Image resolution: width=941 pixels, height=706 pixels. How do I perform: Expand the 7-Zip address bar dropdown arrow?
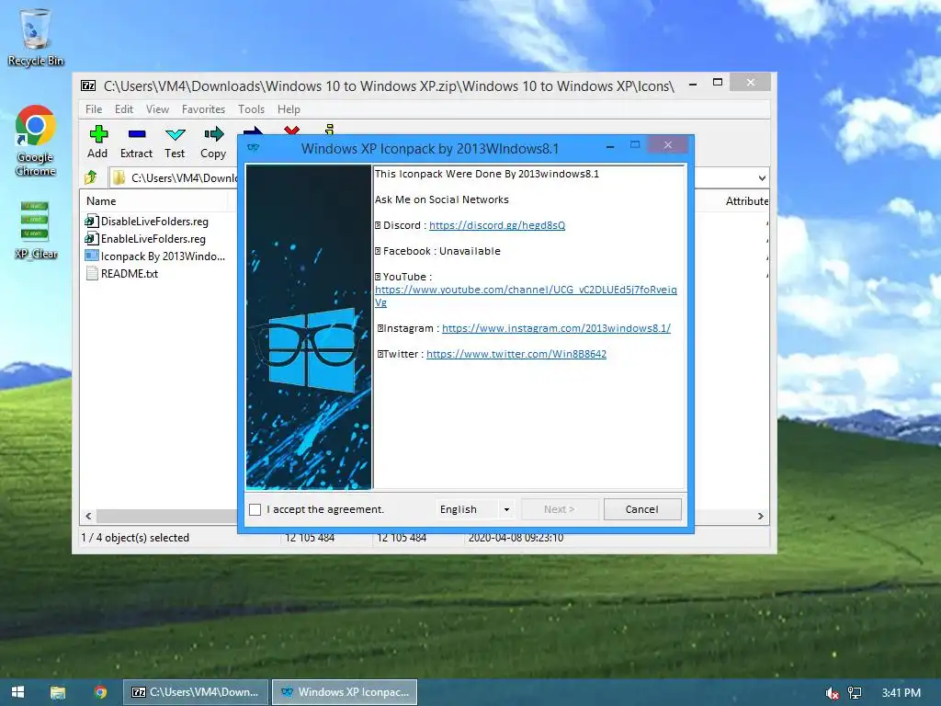pos(762,177)
